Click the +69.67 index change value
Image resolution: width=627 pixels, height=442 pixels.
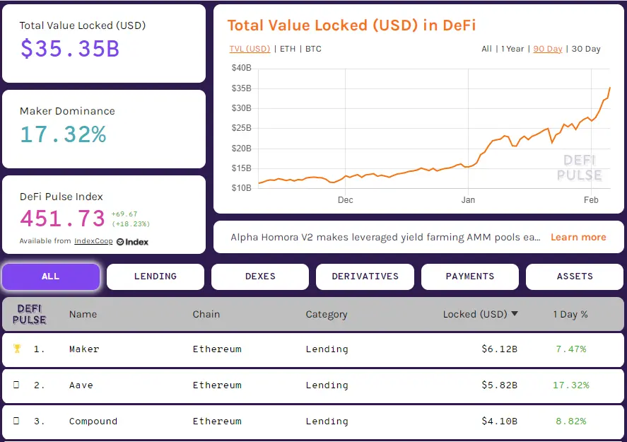click(124, 214)
